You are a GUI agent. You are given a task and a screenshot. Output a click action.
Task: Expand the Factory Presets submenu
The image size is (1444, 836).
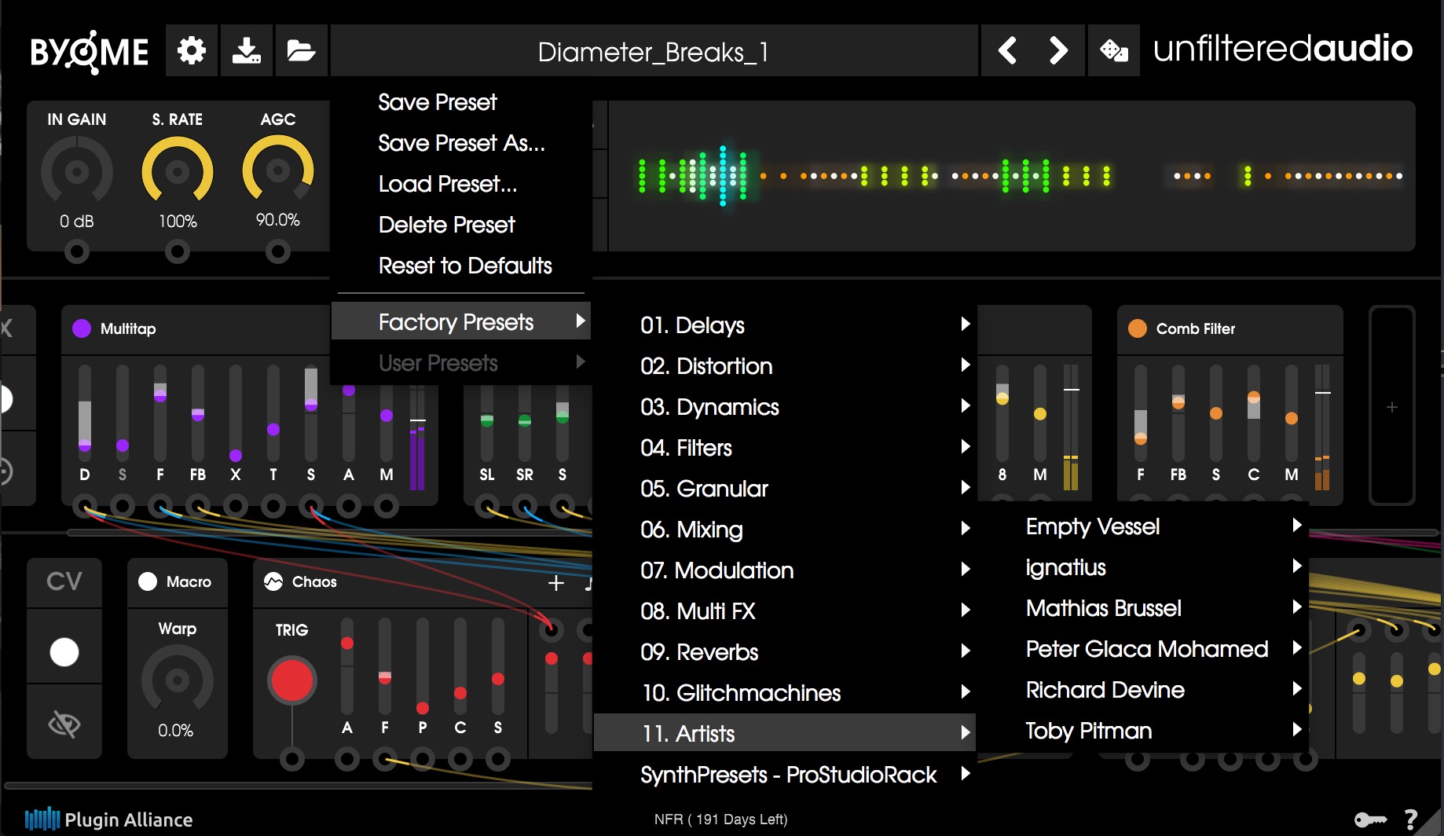(461, 321)
